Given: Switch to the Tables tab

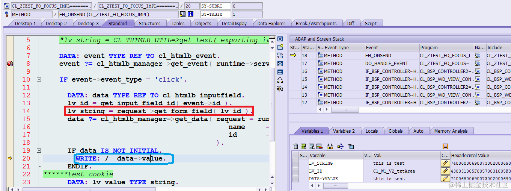Looking at the screenshot, I should pos(178,23).
